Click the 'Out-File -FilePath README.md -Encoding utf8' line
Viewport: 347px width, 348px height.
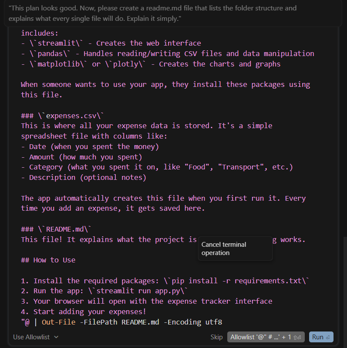pos(121,322)
